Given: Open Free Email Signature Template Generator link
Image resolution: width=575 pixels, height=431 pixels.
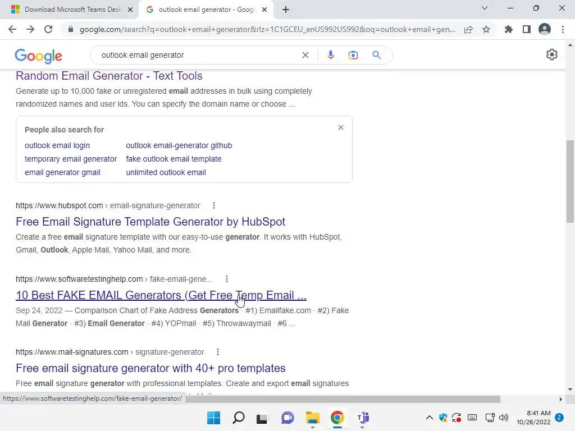Looking at the screenshot, I should pos(150,221).
